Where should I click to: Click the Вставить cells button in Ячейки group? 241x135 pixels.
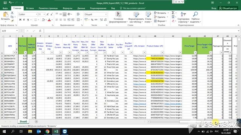(x=162, y=13)
